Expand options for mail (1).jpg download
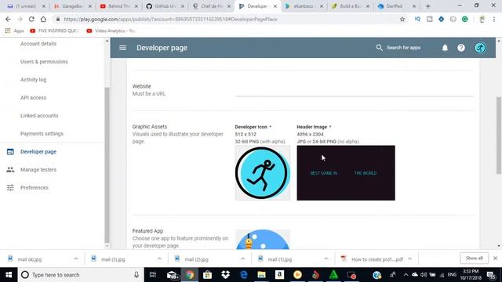 pyautogui.click(x=326, y=258)
